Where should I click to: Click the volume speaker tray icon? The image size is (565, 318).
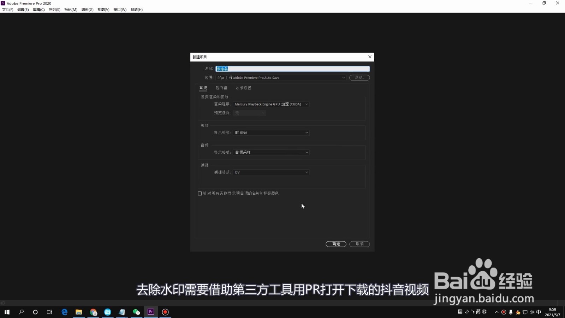click(x=531, y=312)
